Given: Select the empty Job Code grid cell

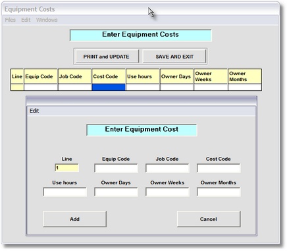Looking at the screenshot, I should point(75,87).
